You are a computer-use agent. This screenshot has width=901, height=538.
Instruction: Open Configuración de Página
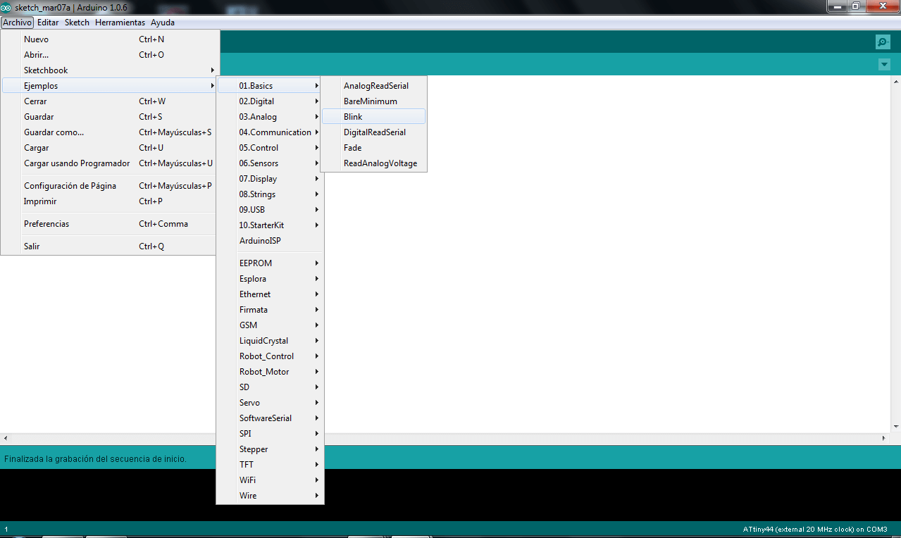(x=109, y=186)
